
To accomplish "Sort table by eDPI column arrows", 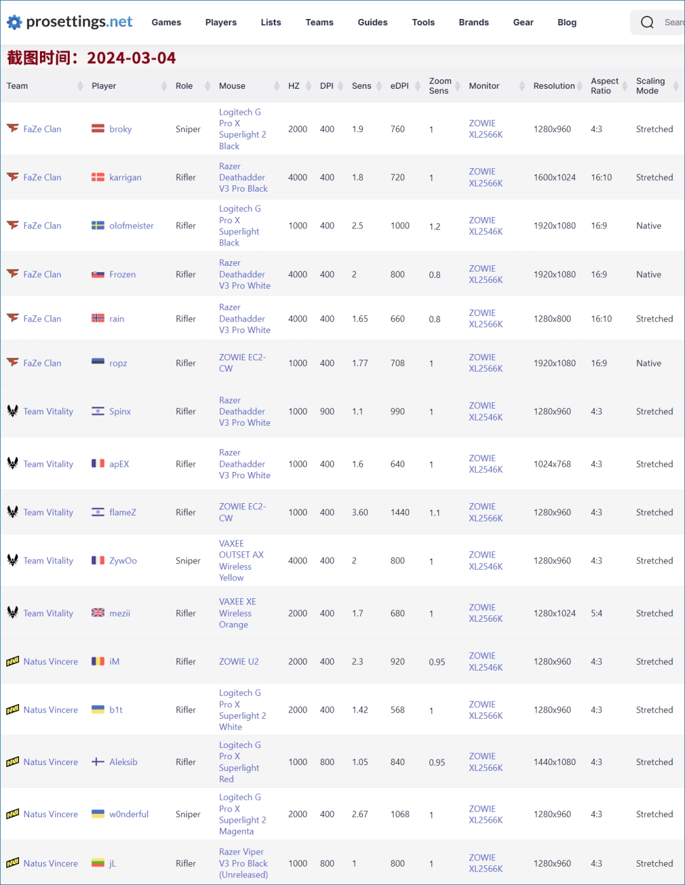I will click(417, 86).
